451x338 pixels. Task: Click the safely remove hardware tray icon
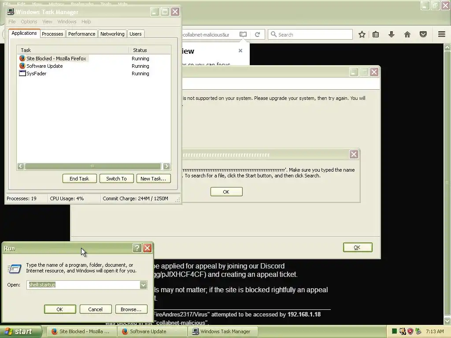point(418,331)
